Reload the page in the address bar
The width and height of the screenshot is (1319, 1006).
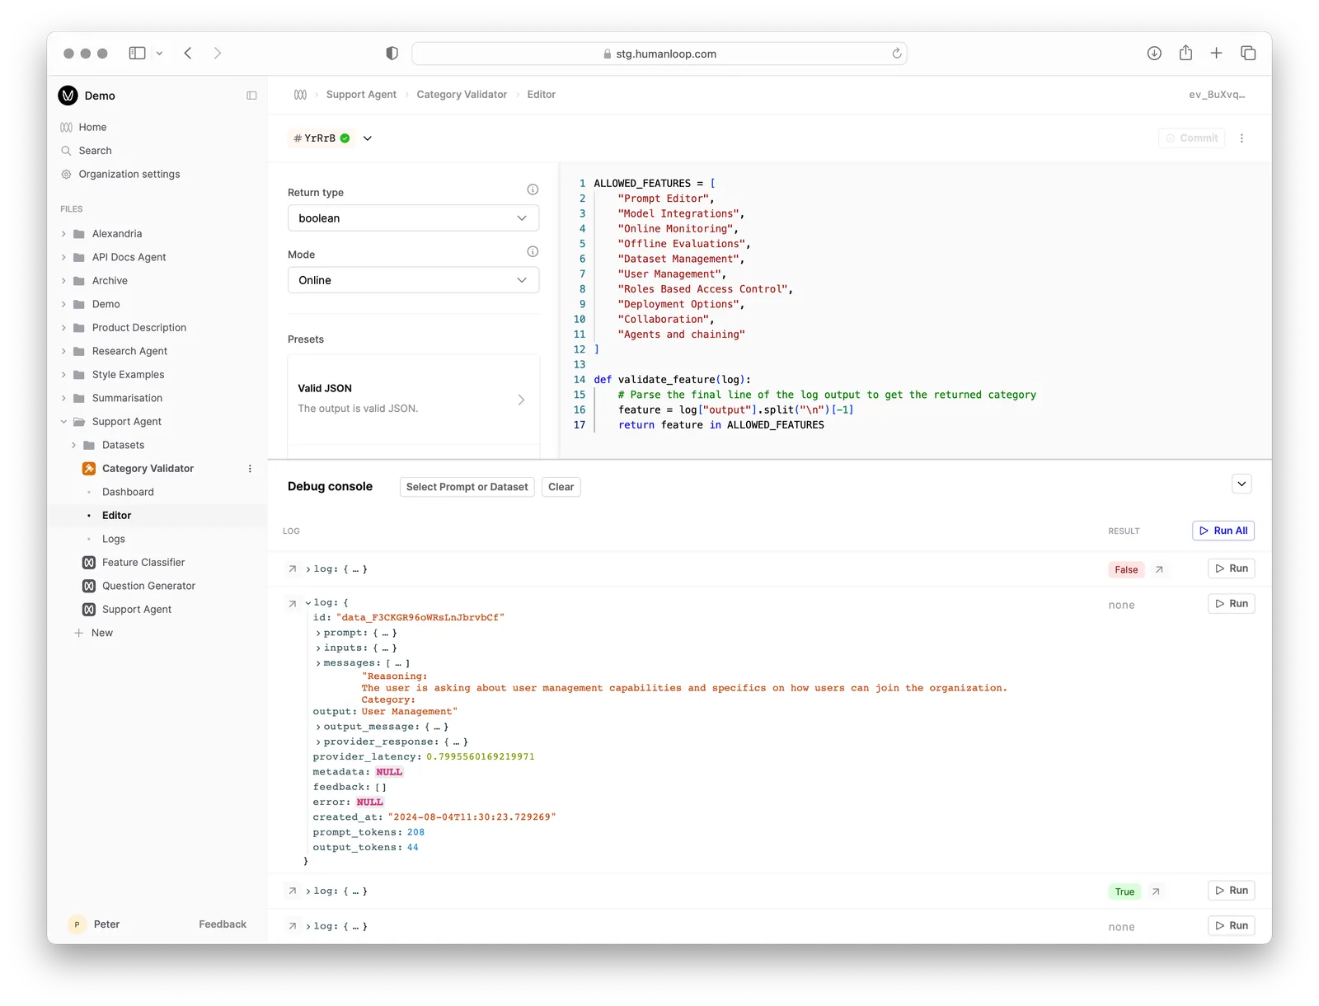pos(897,54)
